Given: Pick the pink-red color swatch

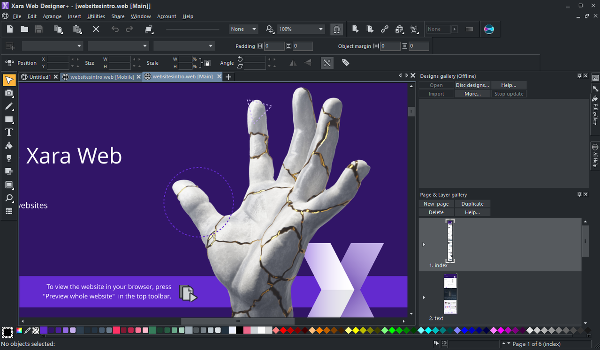Looking at the screenshot, I should click(x=116, y=330).
